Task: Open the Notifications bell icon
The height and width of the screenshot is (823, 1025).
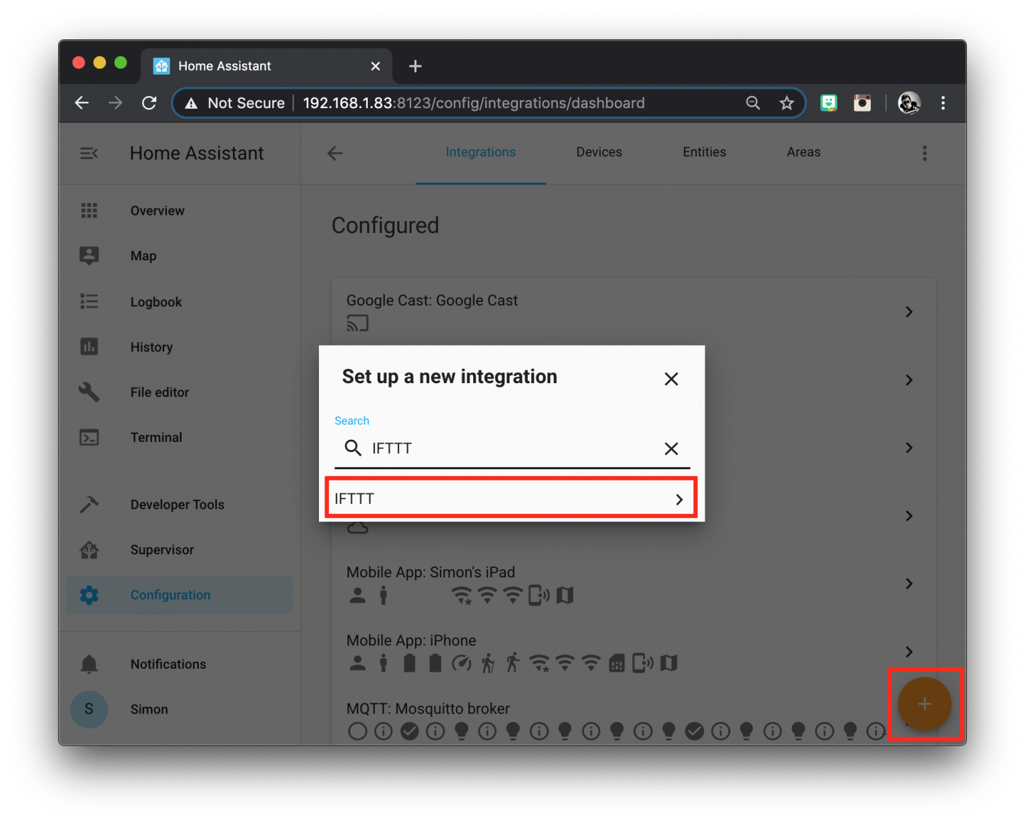Action: coord(89,663)
